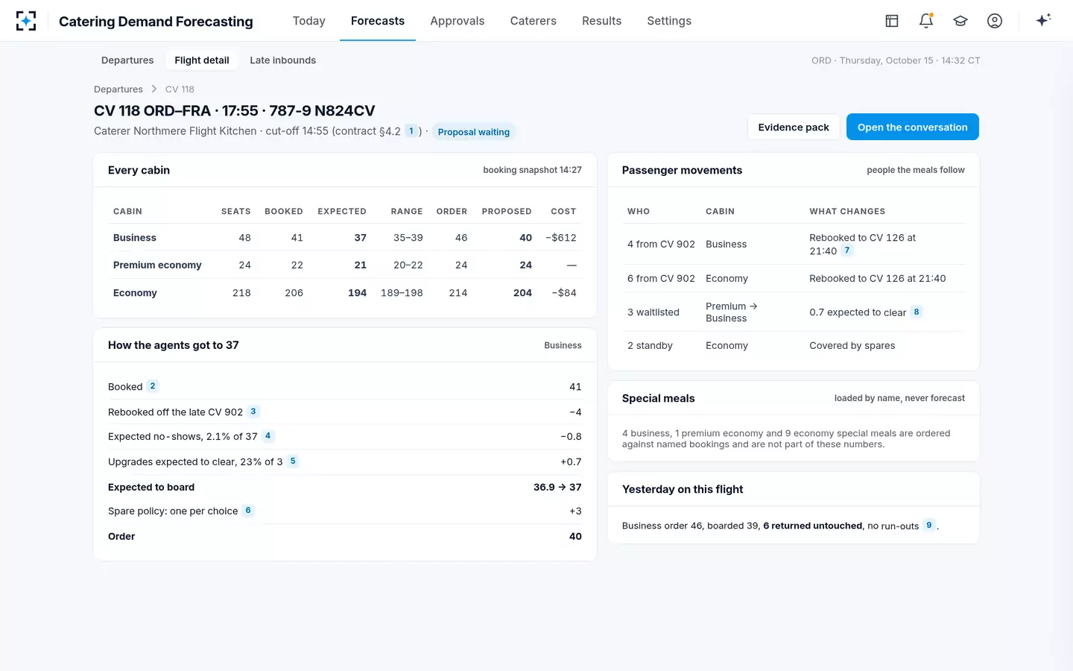Click the Order total row showing 40
Screen dimensions: 1073x671
tap(345, 536)
